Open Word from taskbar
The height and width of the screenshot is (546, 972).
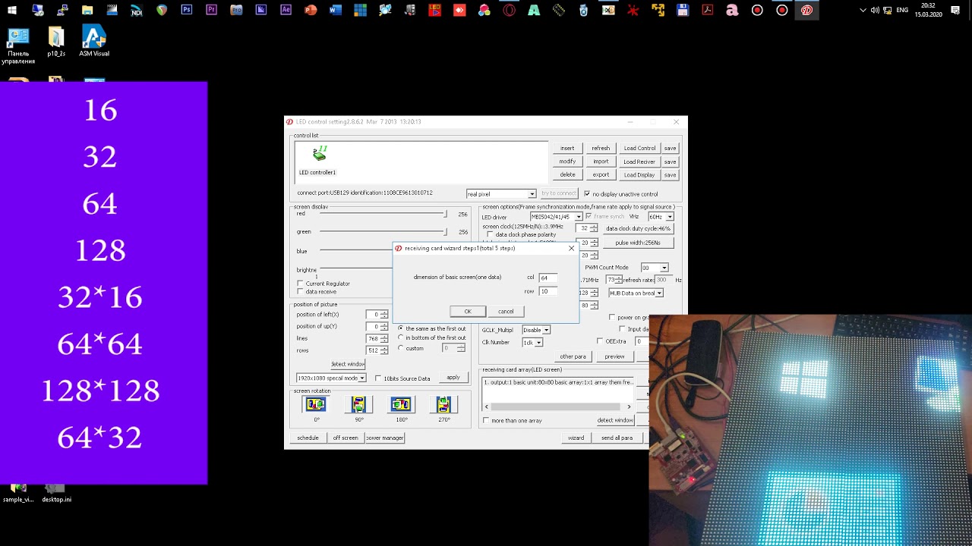pos(336,11)
